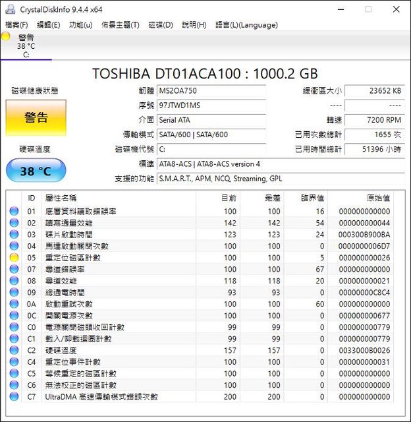Screen dimensions: 411x422
Task: Click the yellow disk status icon in drive tab
Action: [6, 37]
